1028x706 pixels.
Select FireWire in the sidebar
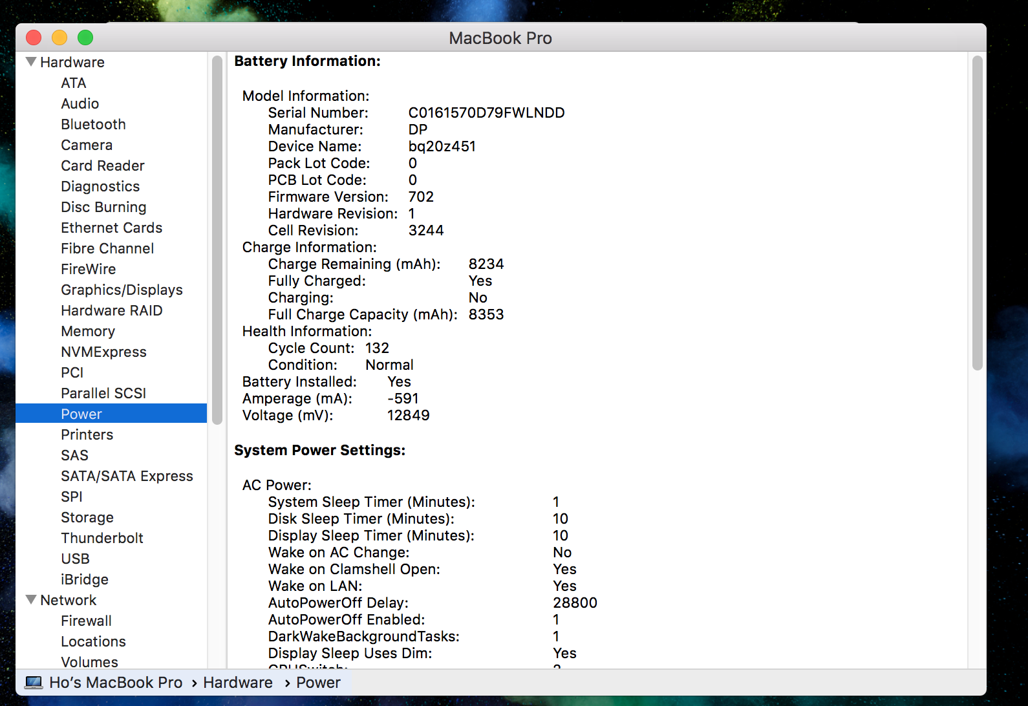coord(89,269)
